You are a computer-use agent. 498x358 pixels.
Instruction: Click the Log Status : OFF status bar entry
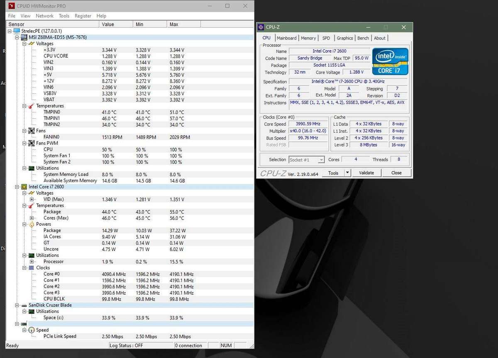pyautogui.click(x=141, y=346)
